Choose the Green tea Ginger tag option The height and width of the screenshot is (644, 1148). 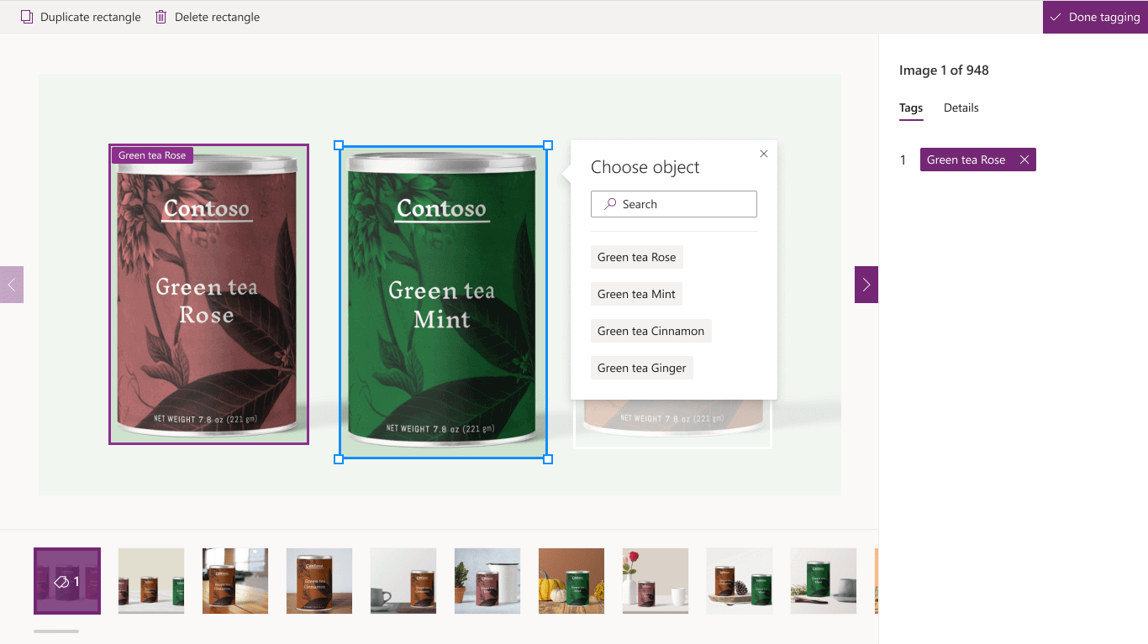[641, 368]
